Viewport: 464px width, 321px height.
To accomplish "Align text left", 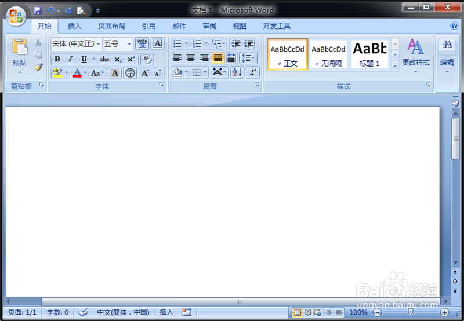I will [177, 58].
